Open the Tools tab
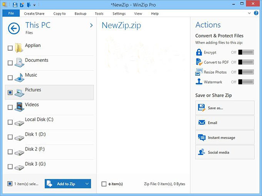262x196 pixels. (99, 13)
